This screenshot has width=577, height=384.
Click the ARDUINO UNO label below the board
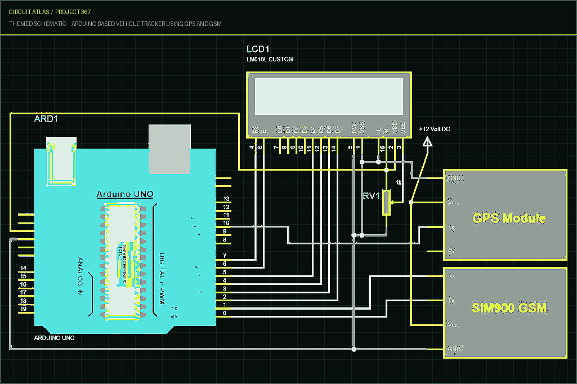(55, 338)
